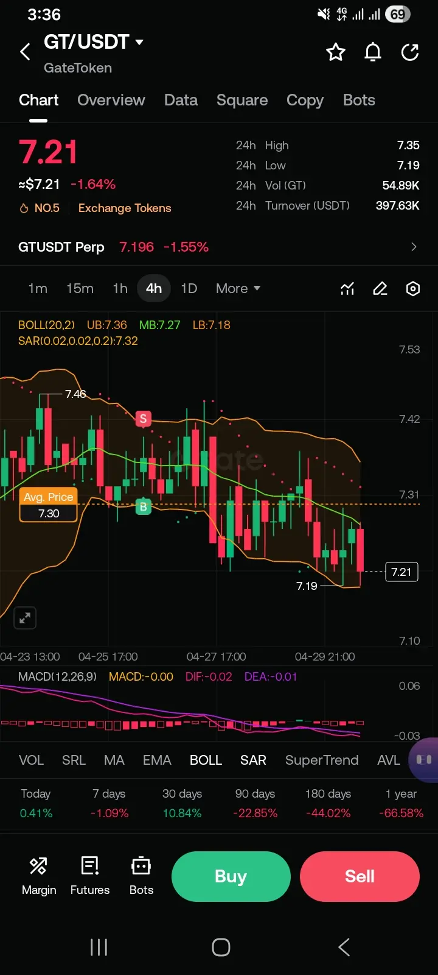Select the 15m timeframe
The width and height of the screenshot is (438, 975).
pyautogui.click(x=80, y=288)
